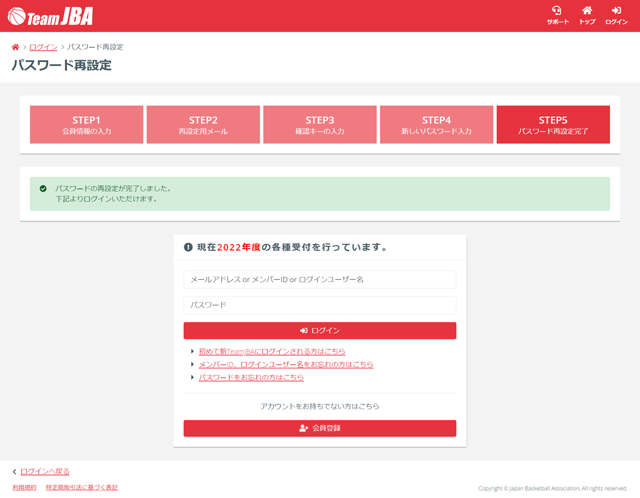The width and height of the screenshot is (640, 498).
Task: Click the ログイン breadcrumb link
Action: (x=43, y=47)
